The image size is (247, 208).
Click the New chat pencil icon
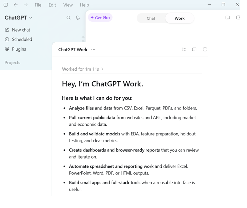click(7, 30)
